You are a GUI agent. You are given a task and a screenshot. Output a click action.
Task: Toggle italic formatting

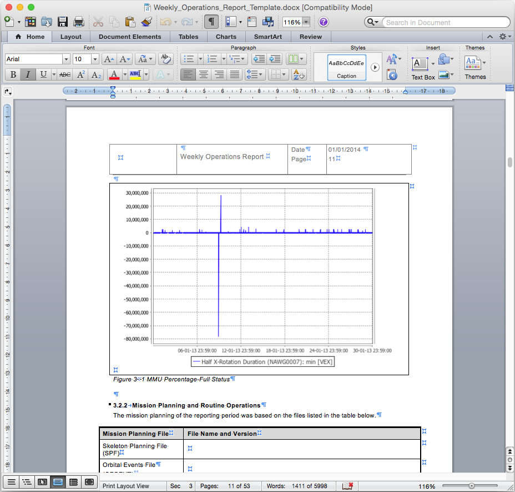click(x=28, y=74)
